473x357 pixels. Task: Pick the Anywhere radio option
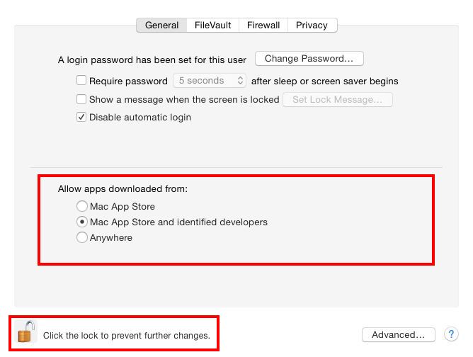tap(82, 238)
